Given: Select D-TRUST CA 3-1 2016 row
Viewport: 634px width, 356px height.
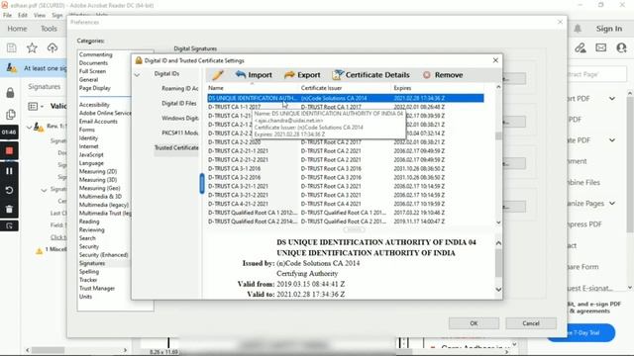Looking at the screenshot, I should 346,169.
